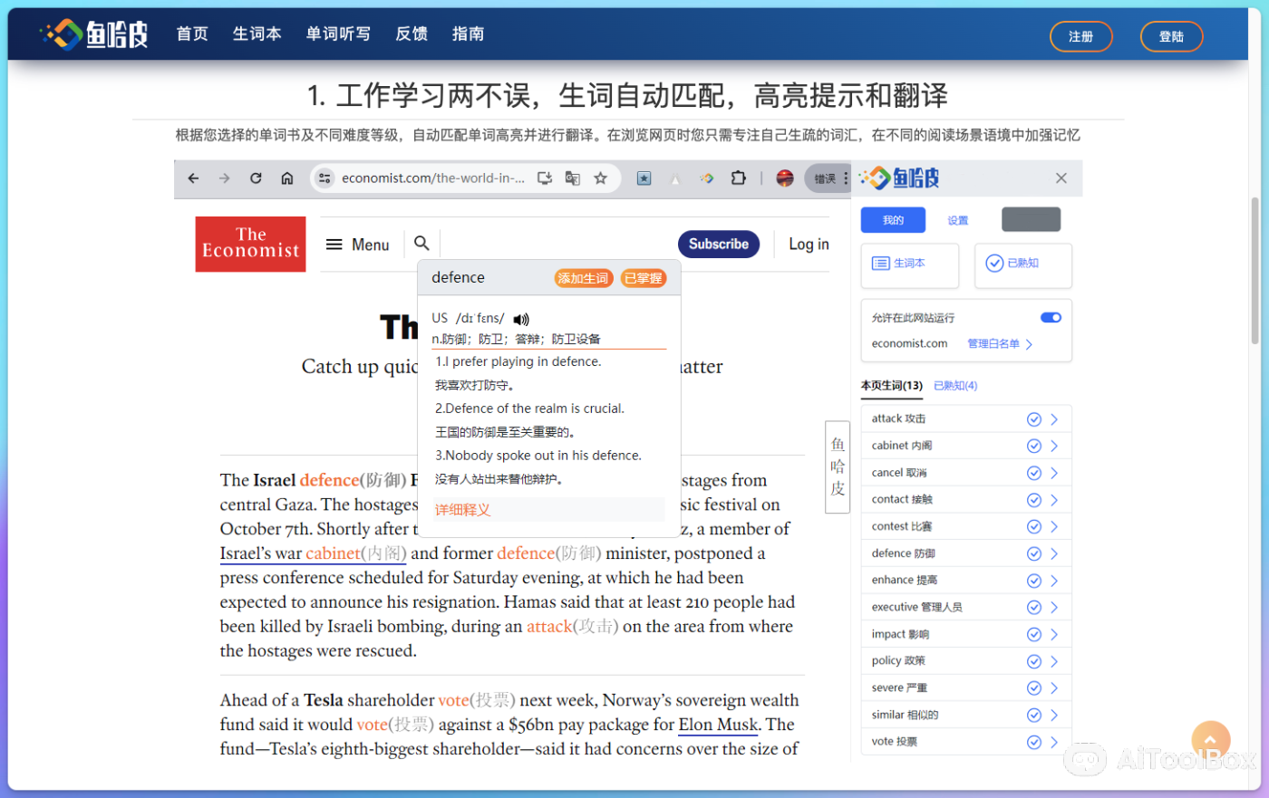Click the speaker pronunciation icon for defence

(x=521, y=319)
